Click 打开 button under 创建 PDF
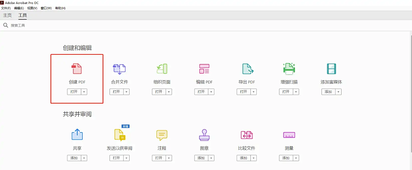This screenshot has width=412, height=170. [x=74, y=92]
